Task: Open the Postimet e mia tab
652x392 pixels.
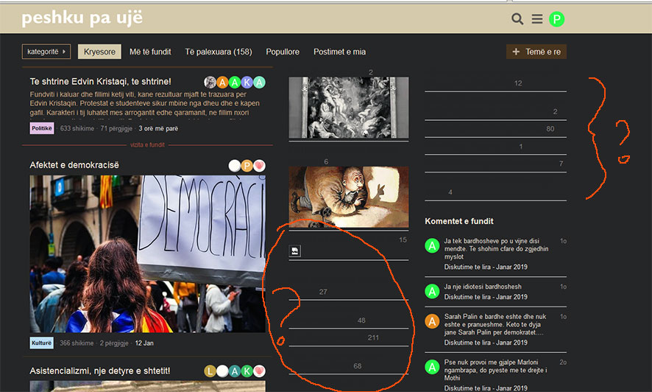Action: tap(339, 52)
